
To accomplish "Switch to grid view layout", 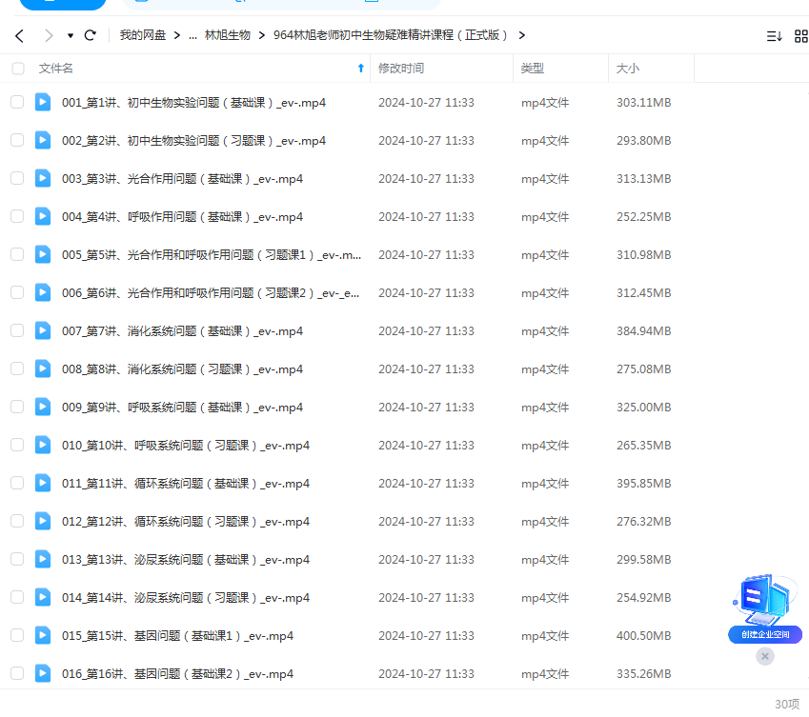I will [800, 35].
